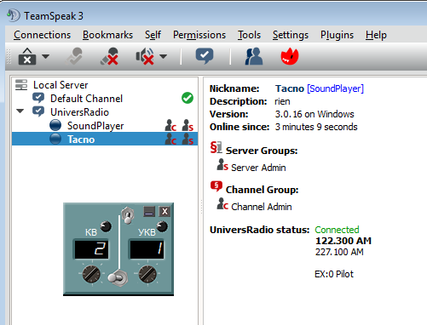The image size is (427, 325).
Task: Open the Plugins menu
Action: tap(337, 35)
